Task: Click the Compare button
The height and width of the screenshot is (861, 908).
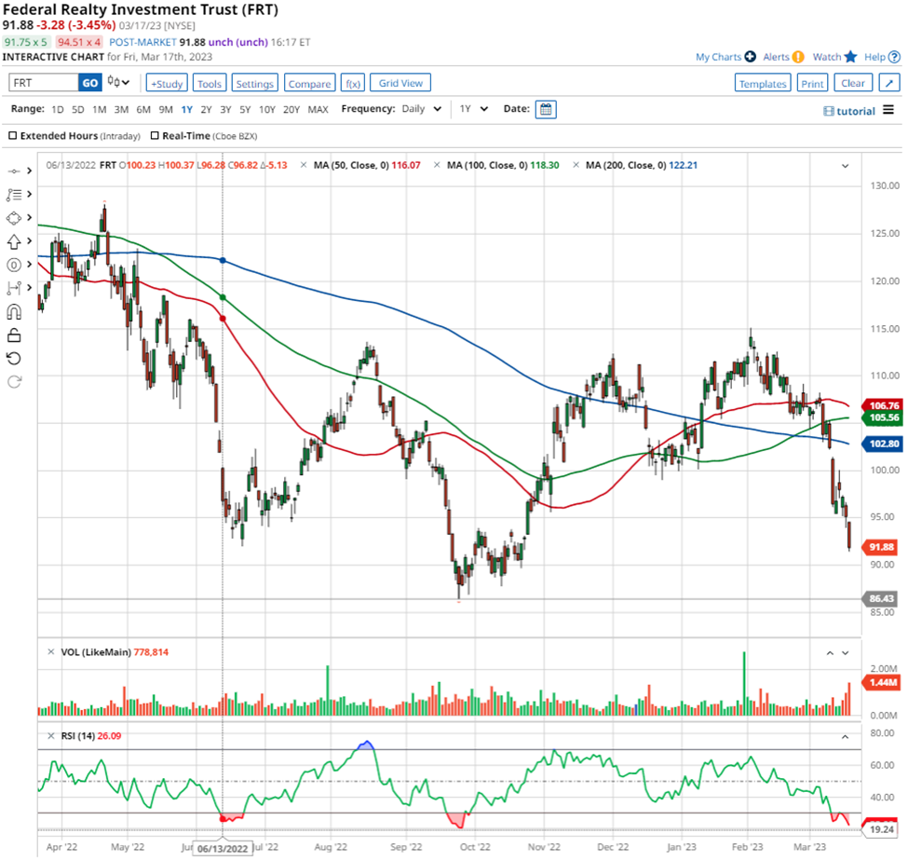Action: coord(309,84)
